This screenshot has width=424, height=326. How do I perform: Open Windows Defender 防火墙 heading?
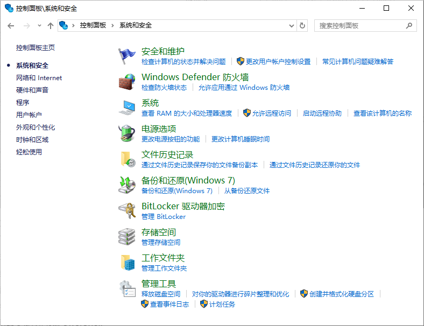(195, 77)
